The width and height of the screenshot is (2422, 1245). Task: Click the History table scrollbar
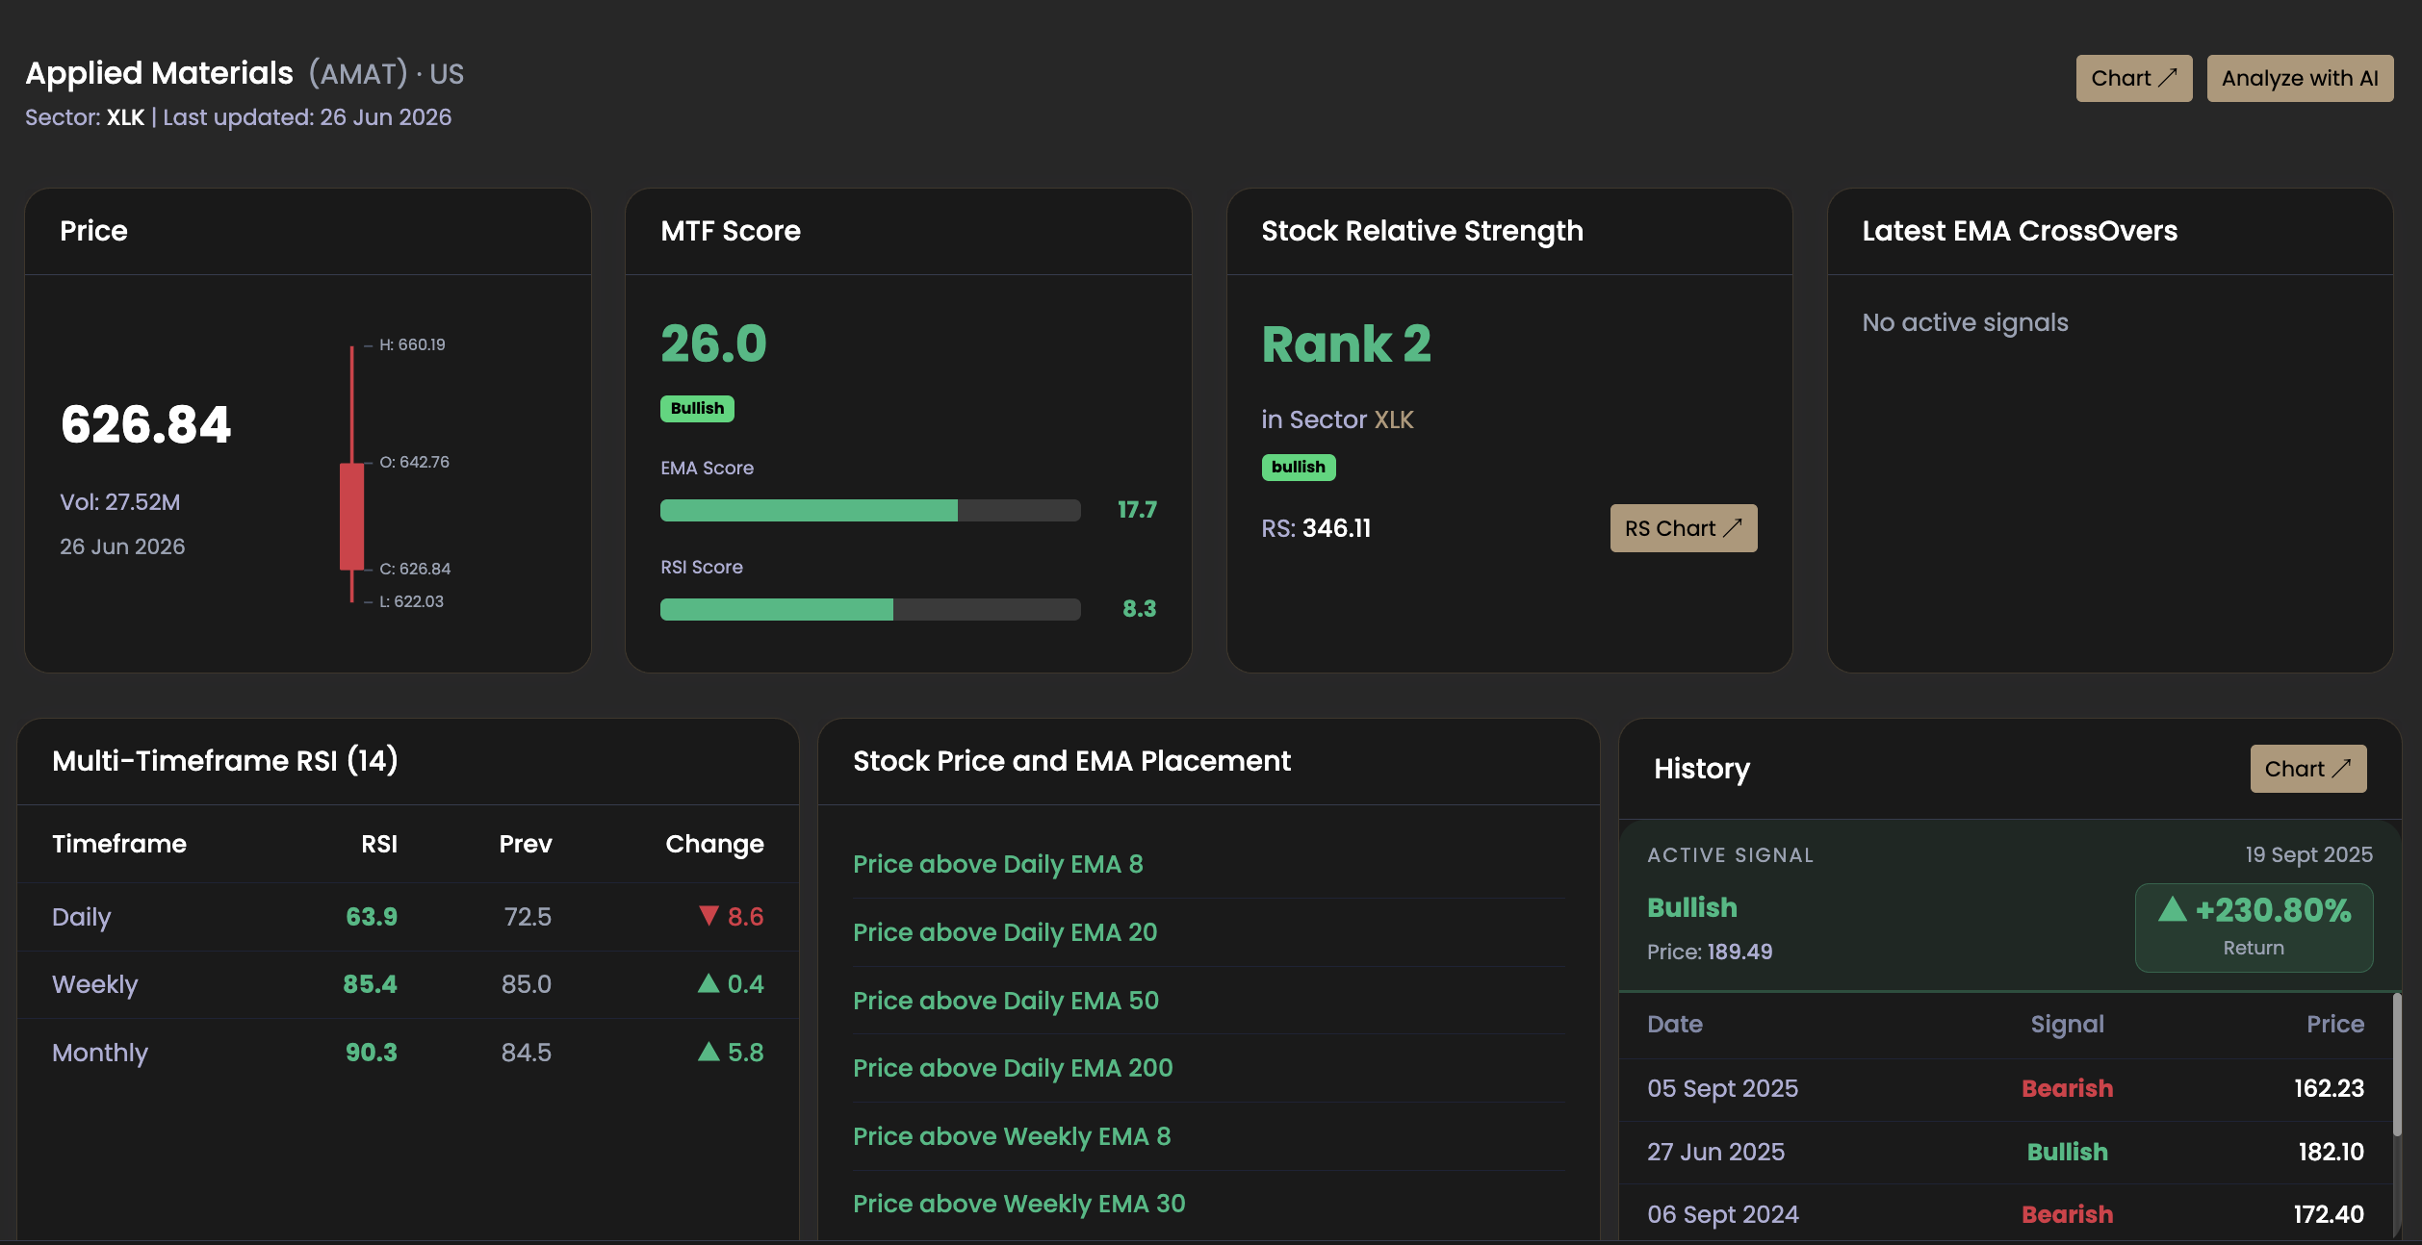point(2396,1065)
